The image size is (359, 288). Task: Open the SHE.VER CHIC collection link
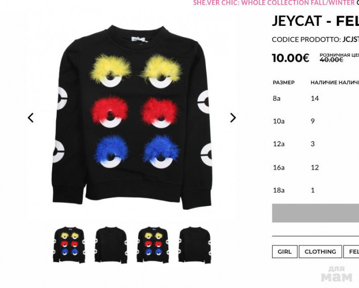274,3
